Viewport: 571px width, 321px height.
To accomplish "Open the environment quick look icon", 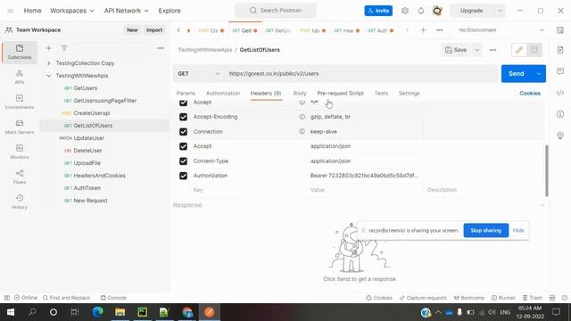I will point(560,30).
